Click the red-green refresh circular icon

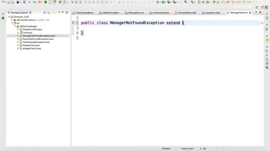[55, 2]
